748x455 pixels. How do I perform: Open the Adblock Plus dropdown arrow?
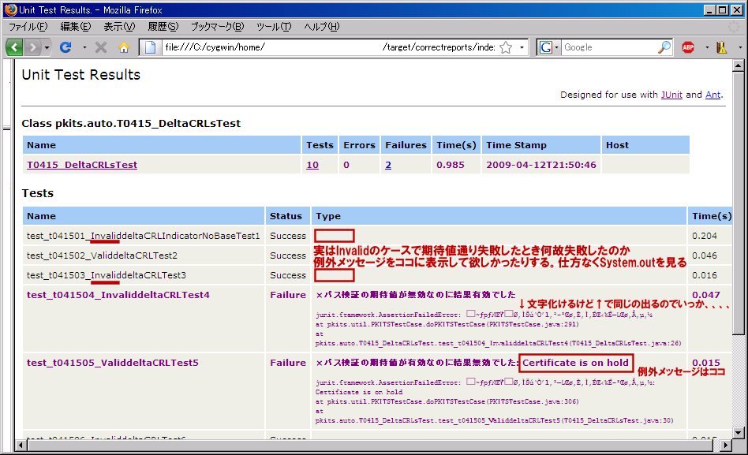[x=707, y=47]
